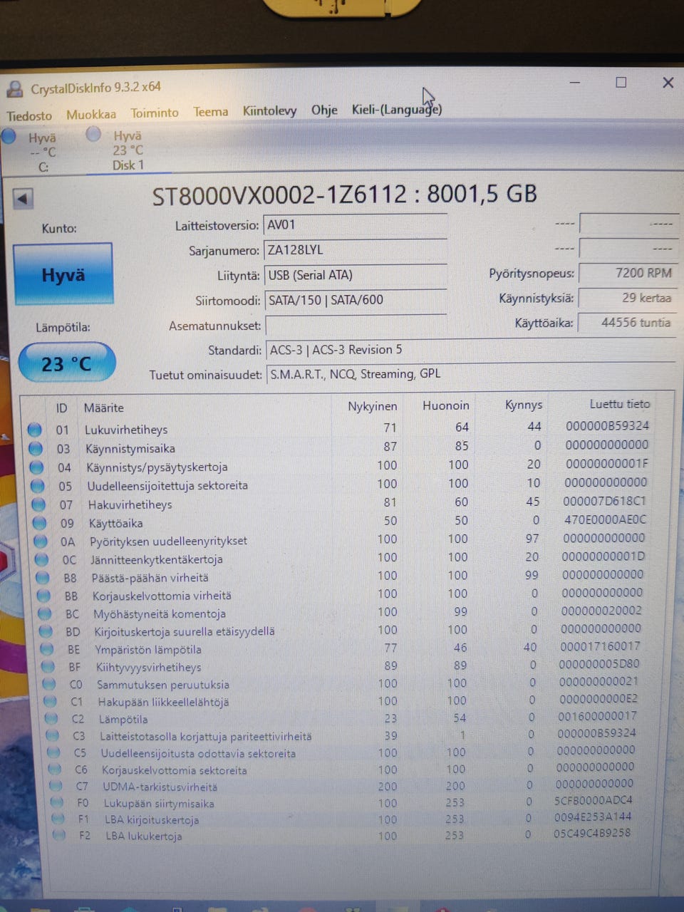
Task: Click the status icon for Ympäristön lämpötila
Action: (x=48, y=649)
